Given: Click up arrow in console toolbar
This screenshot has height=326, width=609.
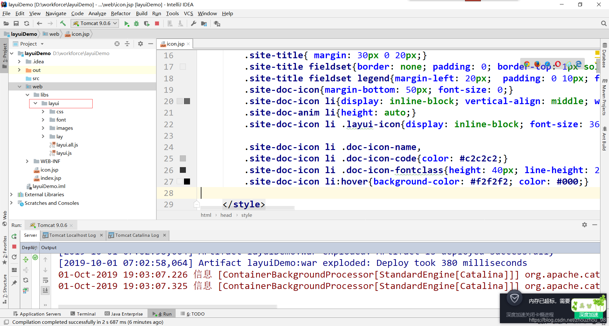Looking at the screenshot, I should [45, 260].
